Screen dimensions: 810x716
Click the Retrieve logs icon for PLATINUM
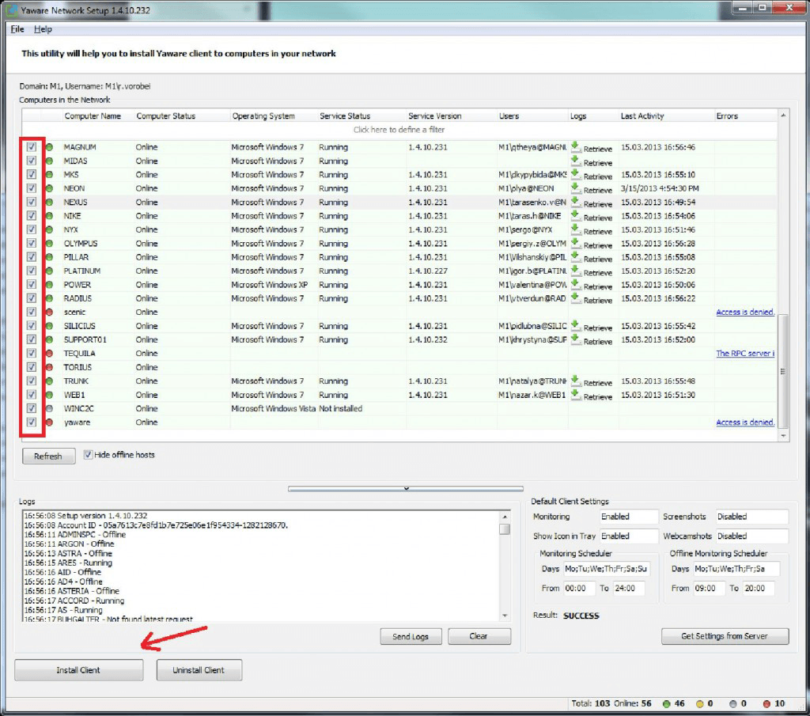(575, 271)
